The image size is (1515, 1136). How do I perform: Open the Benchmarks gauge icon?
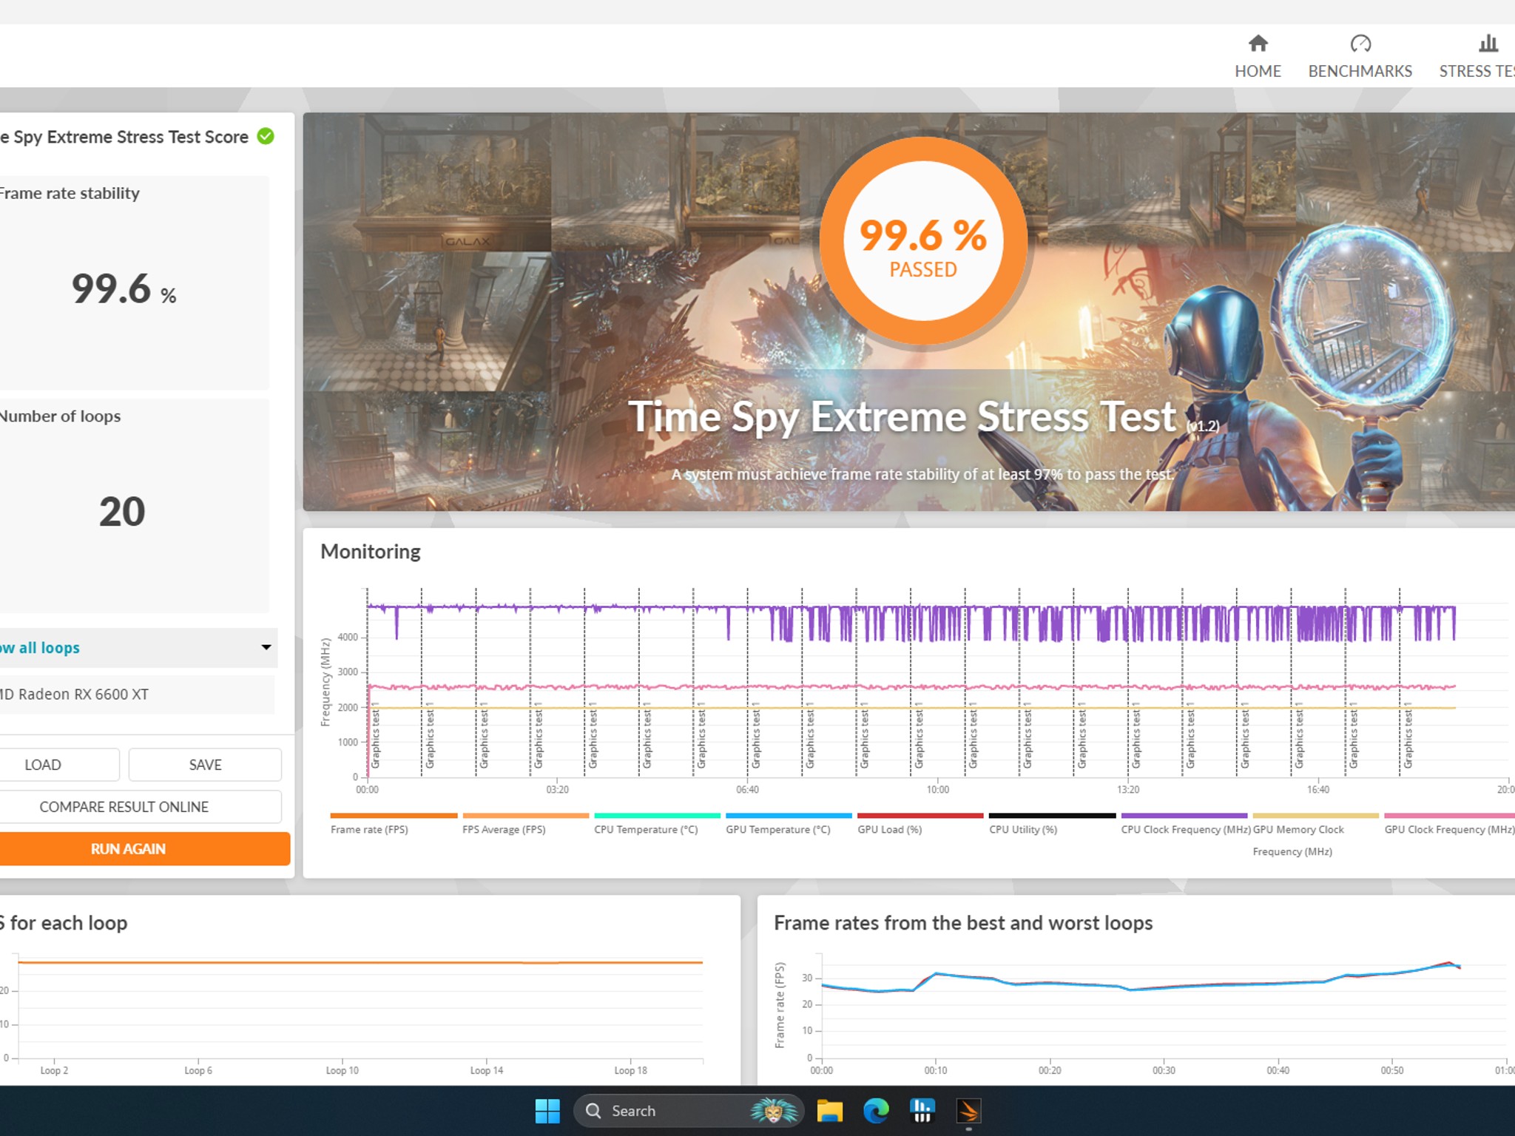coord(1360,44)
